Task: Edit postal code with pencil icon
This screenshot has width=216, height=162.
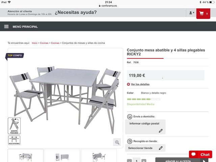Action: (161, 131)
